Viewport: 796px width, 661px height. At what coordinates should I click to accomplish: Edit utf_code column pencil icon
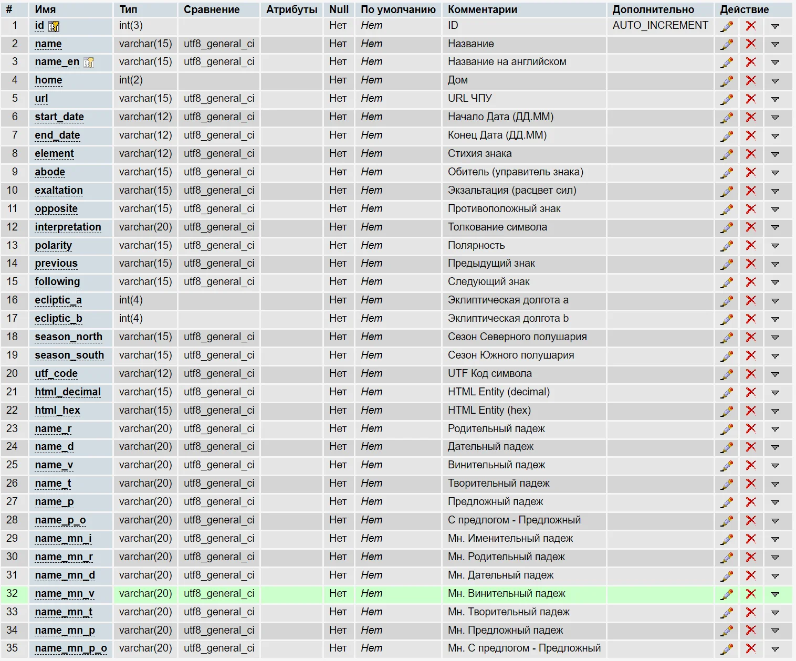coord(727,374)
